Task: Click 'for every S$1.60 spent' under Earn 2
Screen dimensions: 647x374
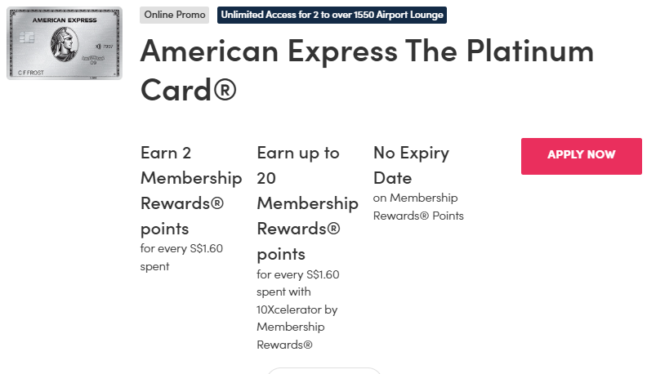Action: click(181, 257)
